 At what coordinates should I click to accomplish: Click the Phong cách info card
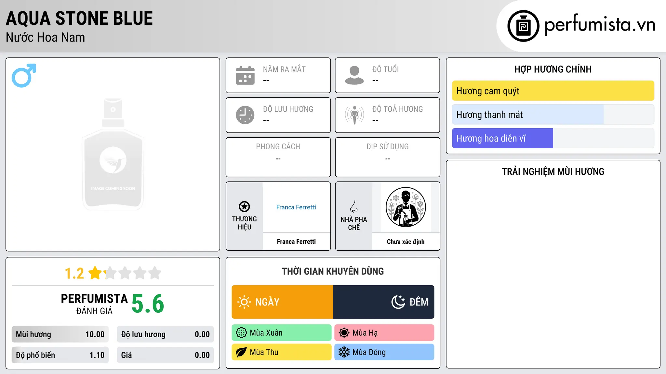click(x=278, y=157)
